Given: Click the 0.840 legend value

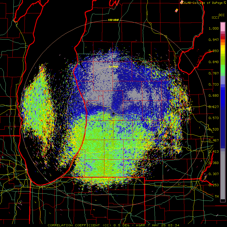Looking at the screenshot, I should click(214, 62).
